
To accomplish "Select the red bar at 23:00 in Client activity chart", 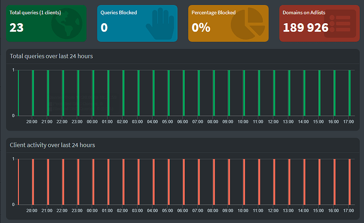I will [78, 182].
